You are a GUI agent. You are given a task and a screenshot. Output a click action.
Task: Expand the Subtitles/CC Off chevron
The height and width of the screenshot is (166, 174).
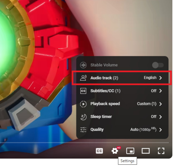(x=160, y=91)
